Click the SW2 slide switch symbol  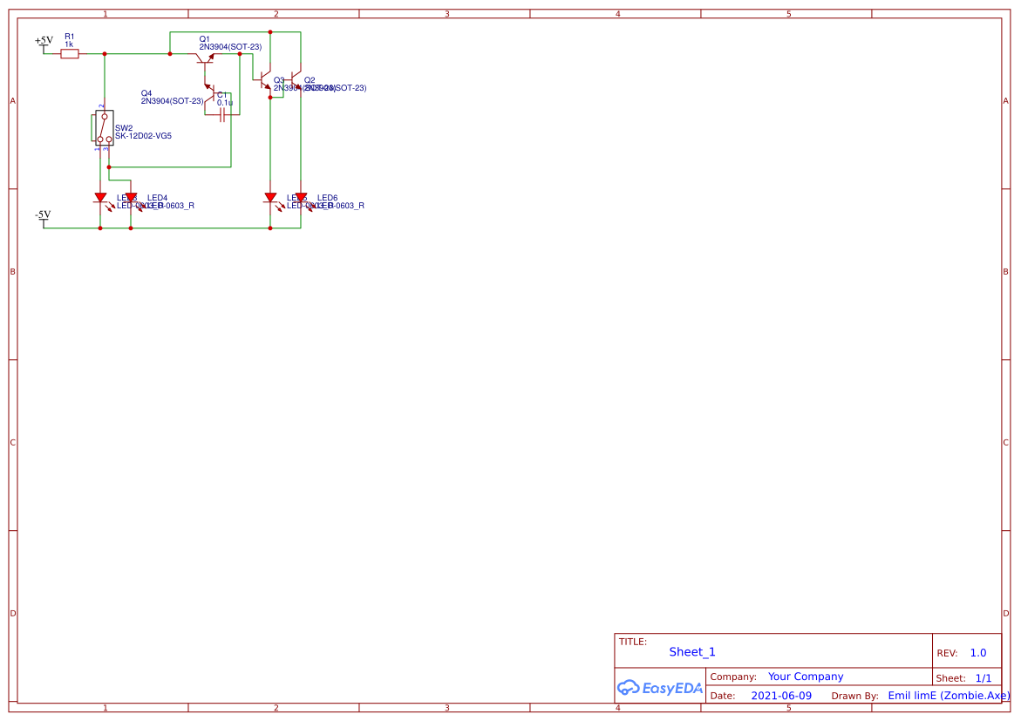pos(104,128)
